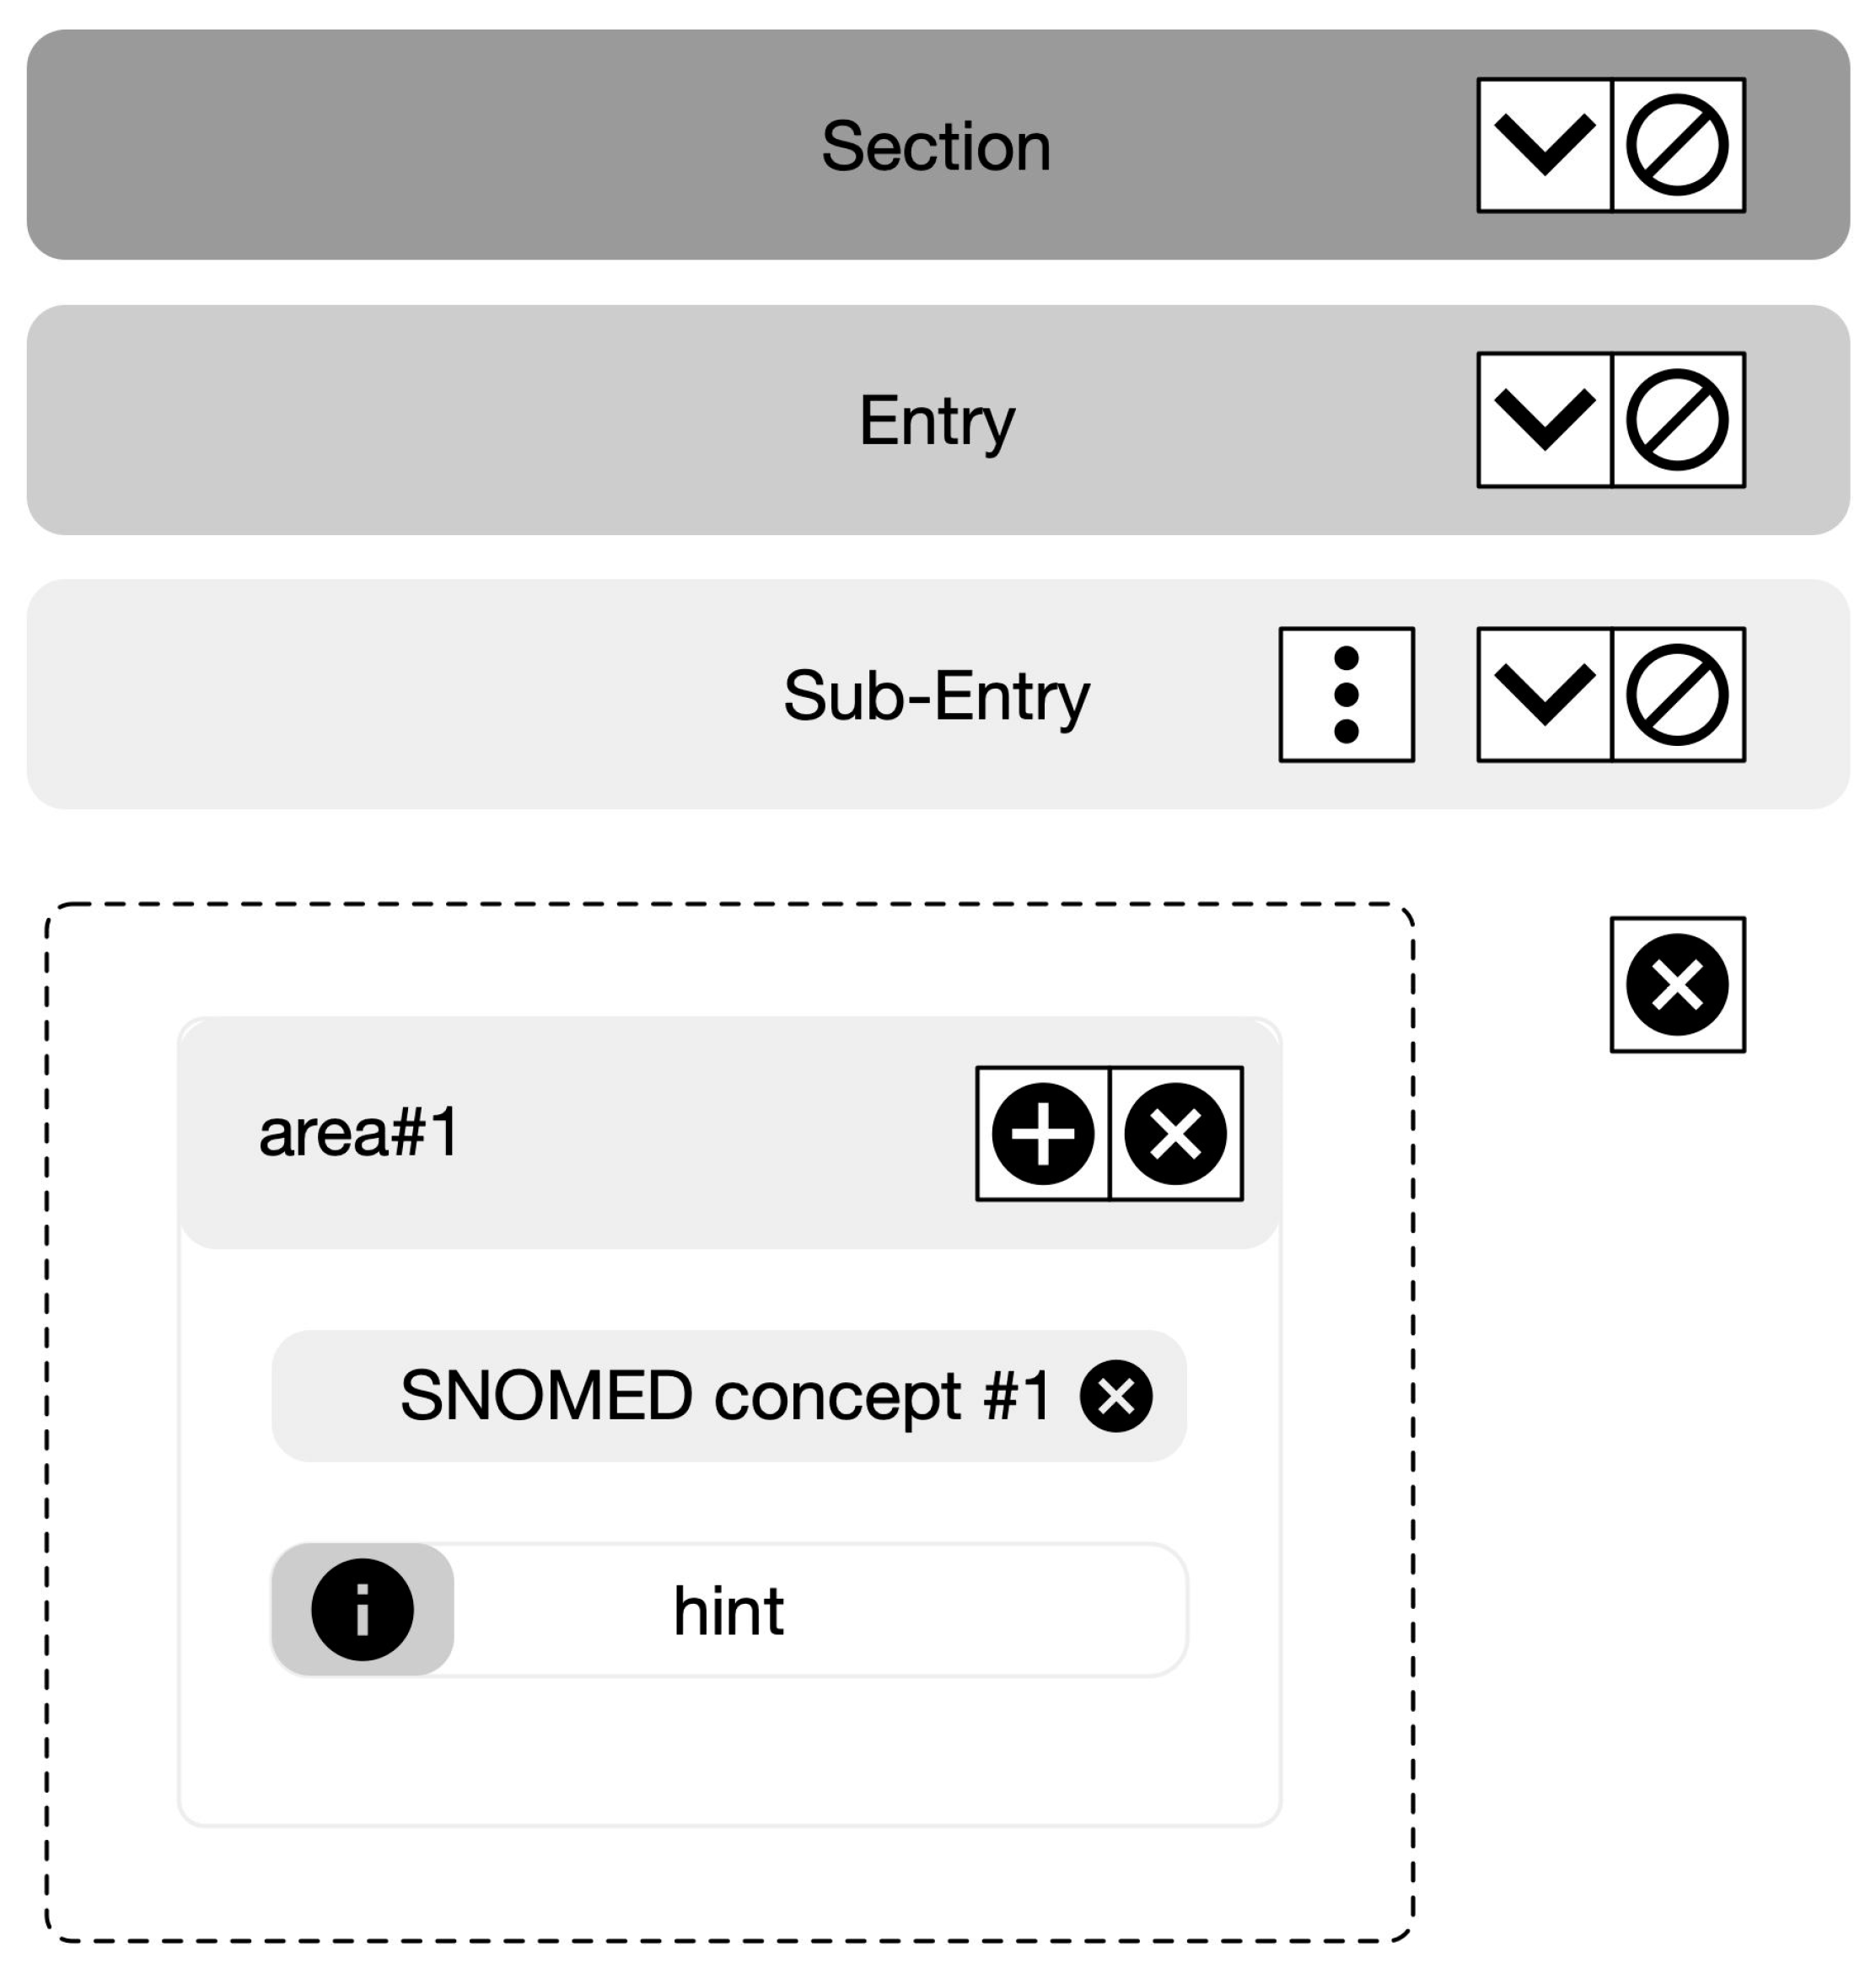Viewport: 1876px width, 1968px height.
Task: Click the info icon beside hint
Action: [x=362, y=1610]
